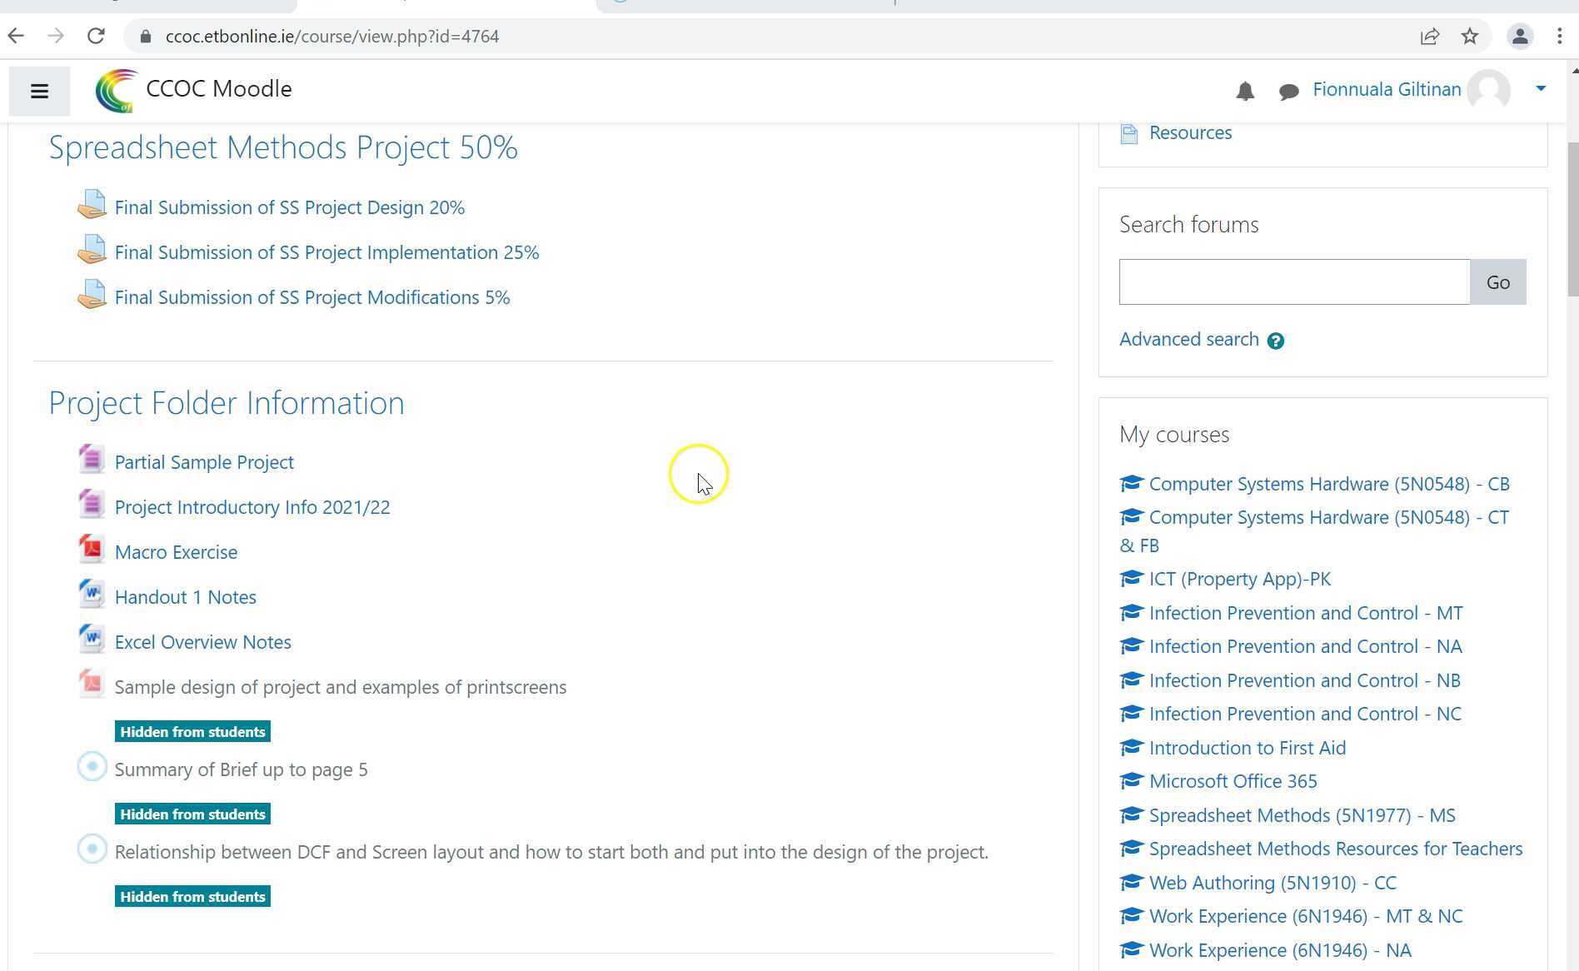This screenshot has width=1579, height=971.
Task: Expand the user profile dropdown arrow
Action: click(x=1540, y=87)
